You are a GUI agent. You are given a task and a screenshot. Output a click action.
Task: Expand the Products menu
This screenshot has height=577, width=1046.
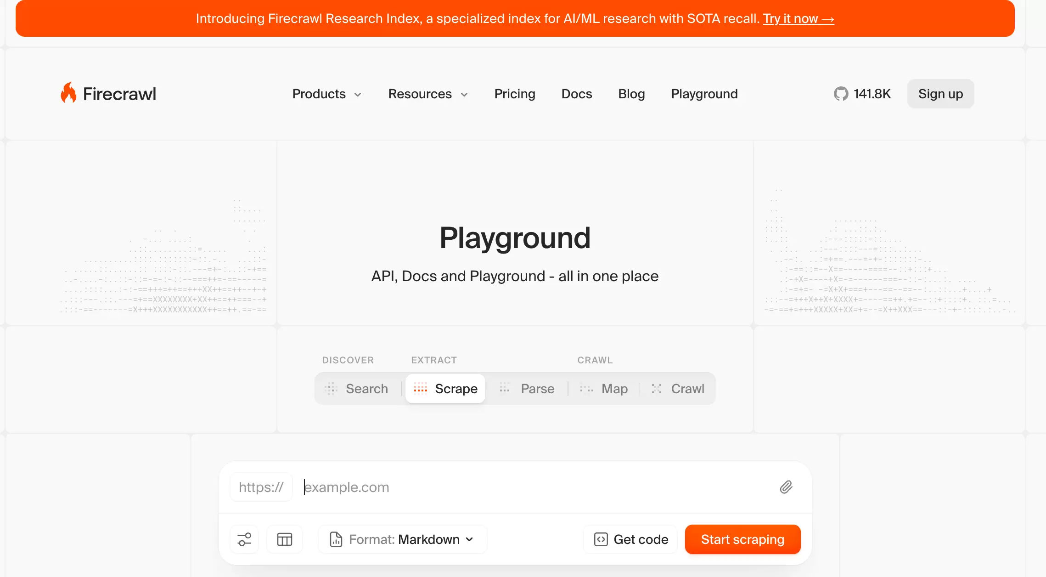(x=327, y=94)
